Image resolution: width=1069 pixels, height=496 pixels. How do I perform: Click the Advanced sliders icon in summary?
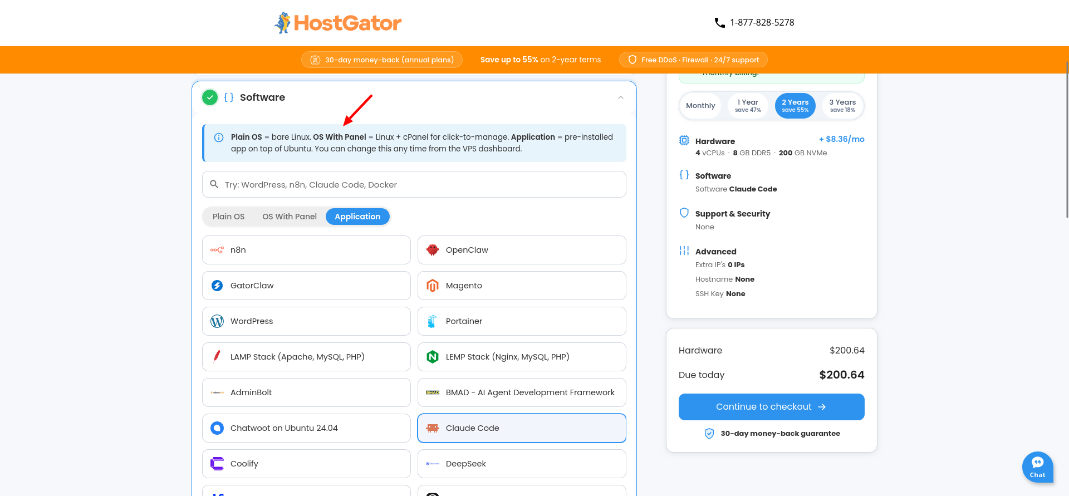point(684,251)
